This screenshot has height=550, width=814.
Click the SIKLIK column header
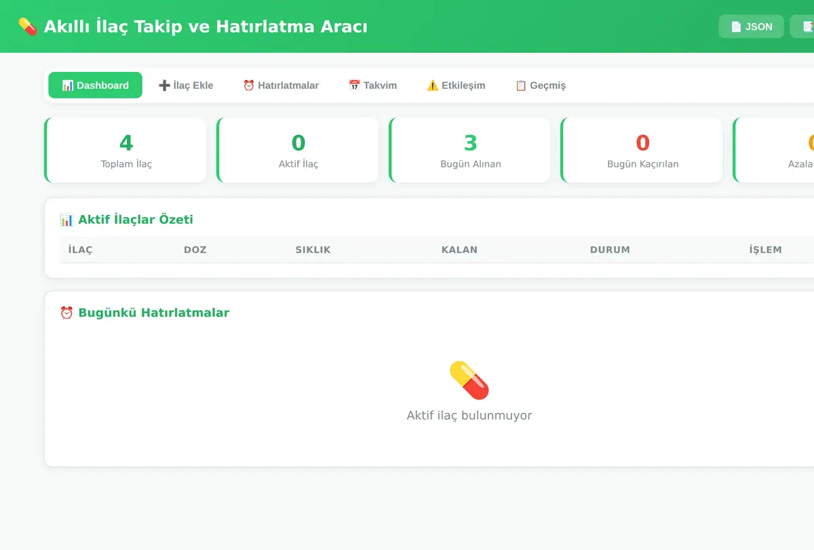click(x=313, y=250)
